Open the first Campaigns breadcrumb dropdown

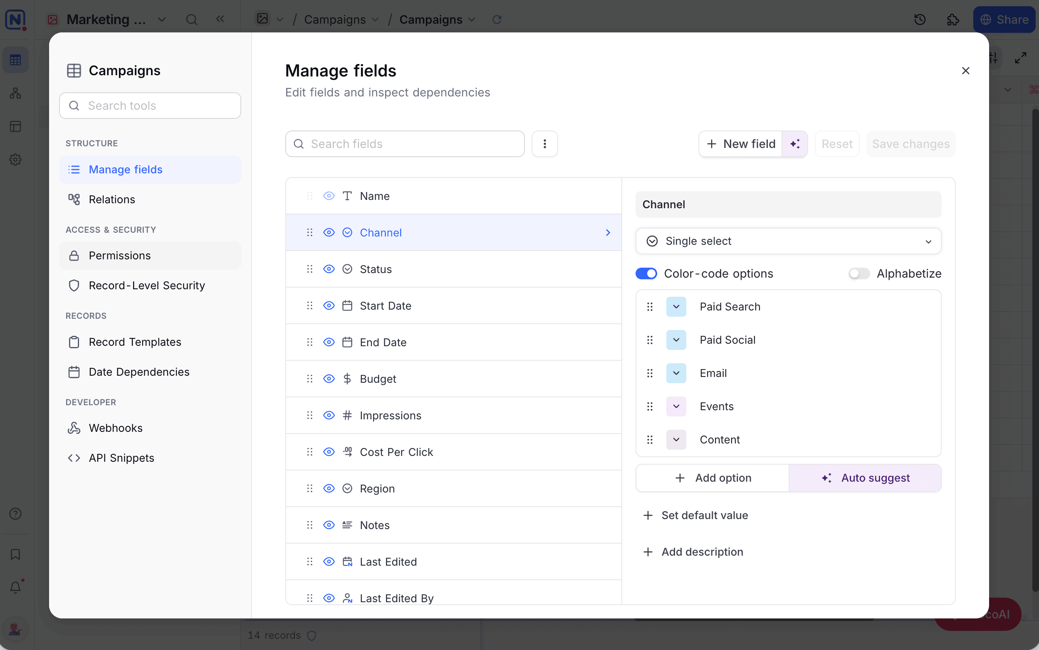pos(375,20)
